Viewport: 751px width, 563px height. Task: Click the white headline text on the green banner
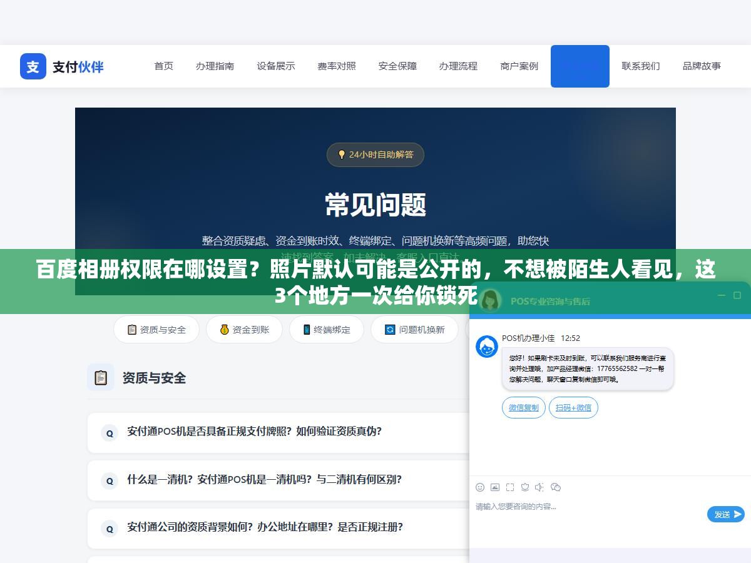click(375, 282)
